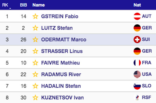156x103 pixels.
Task: Sort by BIB column header
Action: click(24, 5)
